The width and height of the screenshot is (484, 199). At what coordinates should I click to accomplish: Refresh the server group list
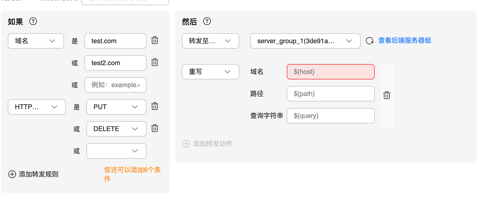pyautogui.click(x=369, y=41)
